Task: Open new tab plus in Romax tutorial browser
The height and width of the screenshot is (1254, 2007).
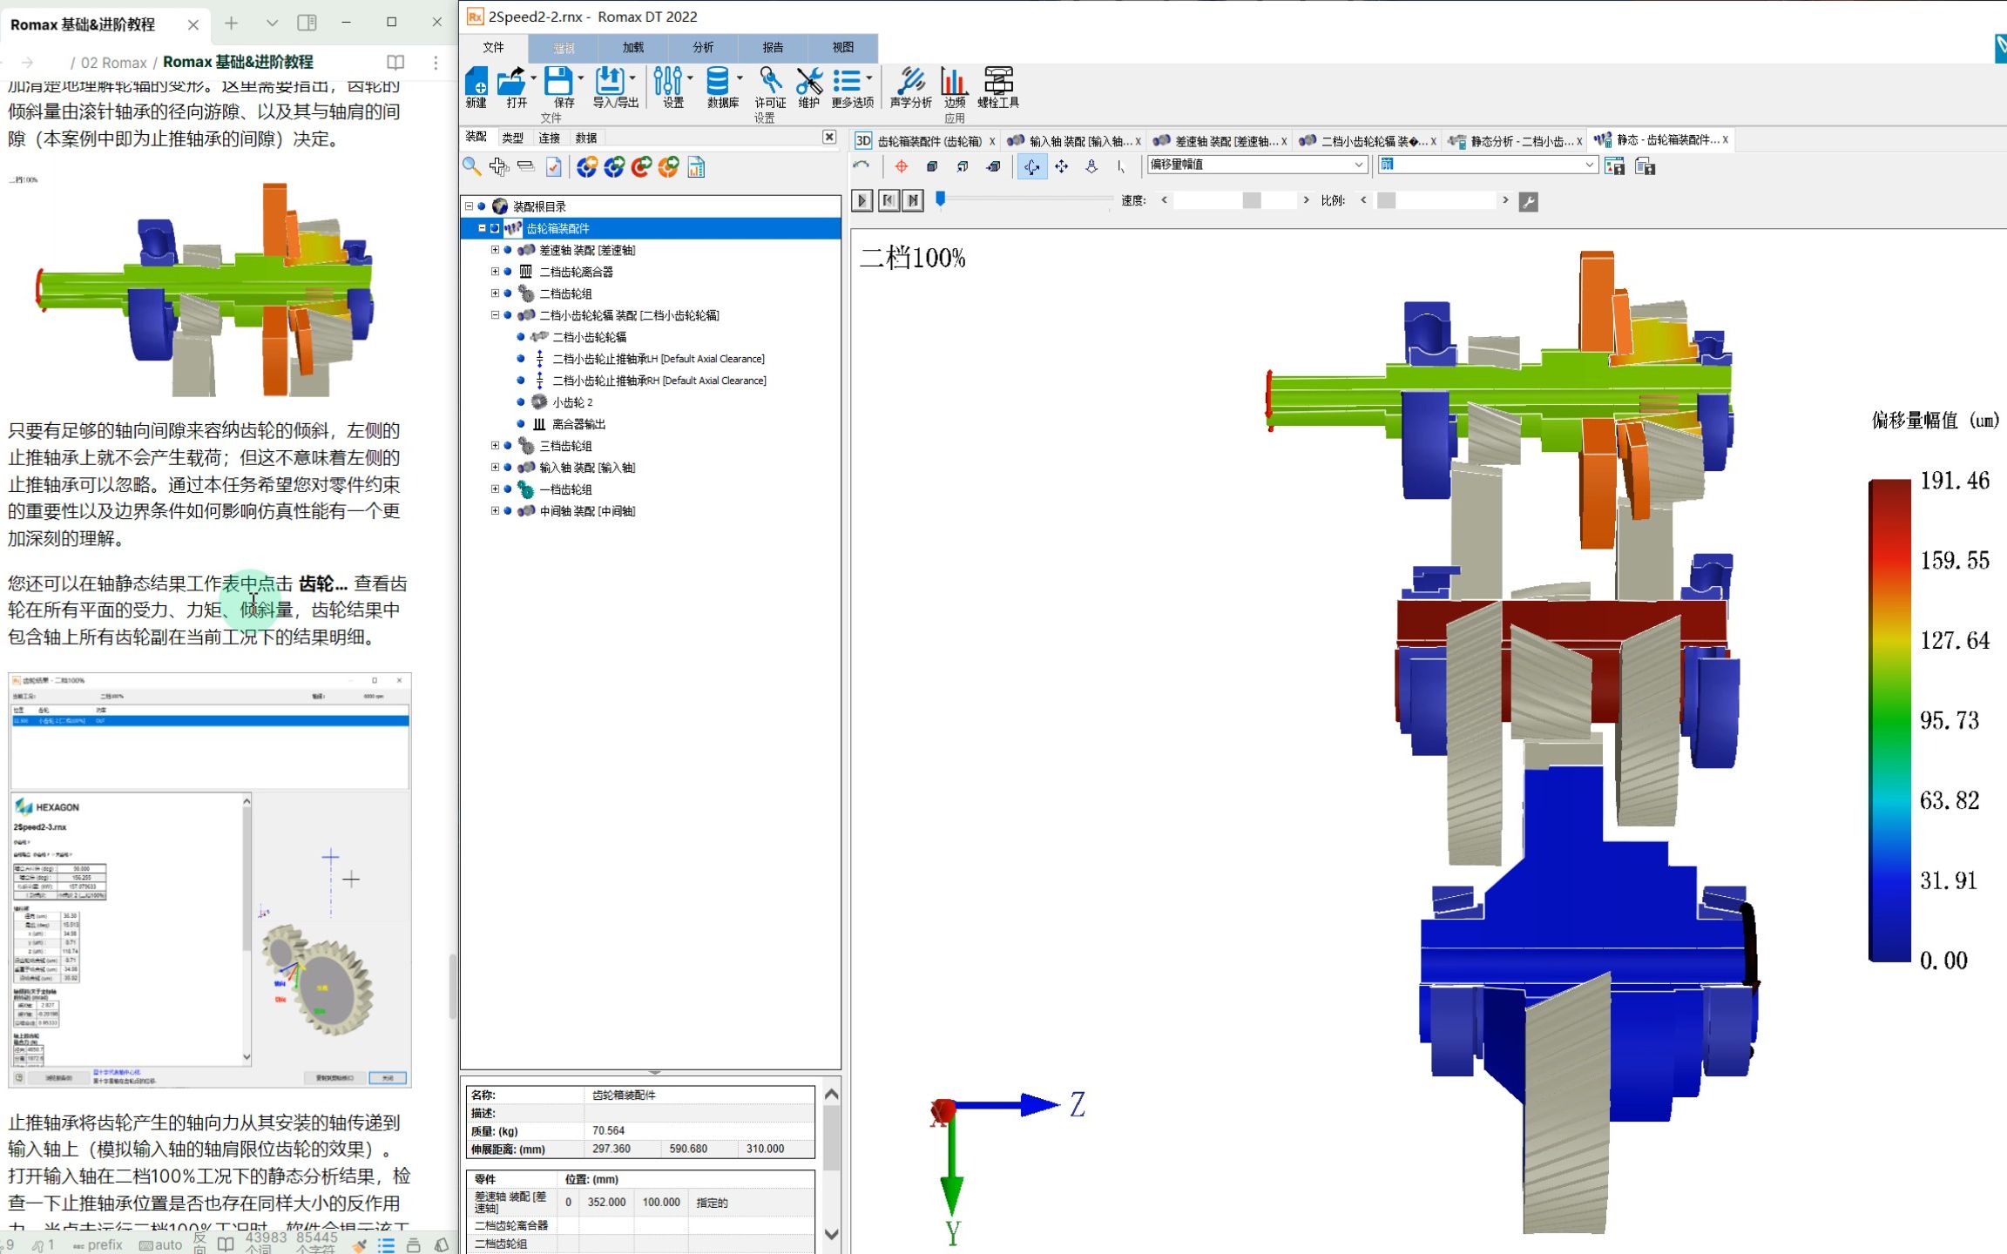Action: (x=231, y=24)
